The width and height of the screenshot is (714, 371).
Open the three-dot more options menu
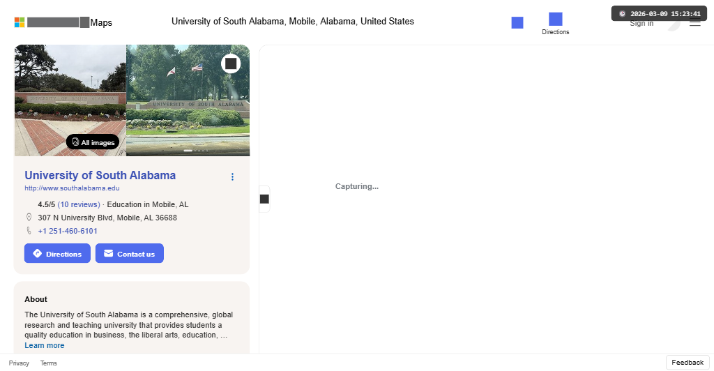[232, 177]
